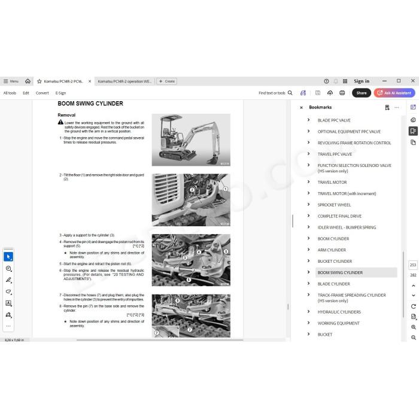419x419 pixels.
Task: Expand OPTIONAL EQUIPMENT PPC VALVE bookmark
Action: tap(308, 131)
